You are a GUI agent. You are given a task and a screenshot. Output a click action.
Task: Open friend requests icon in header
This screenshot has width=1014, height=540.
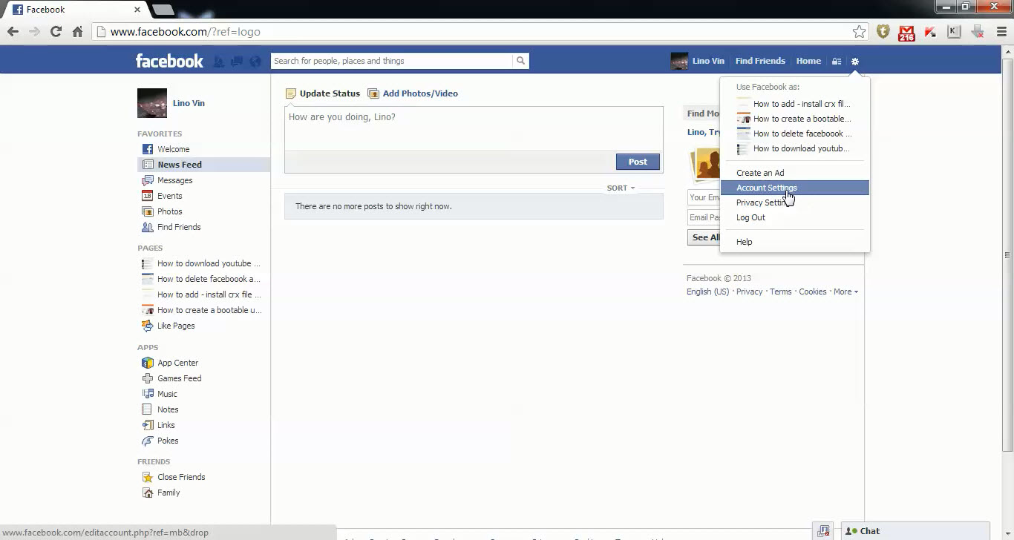point(218,62)
